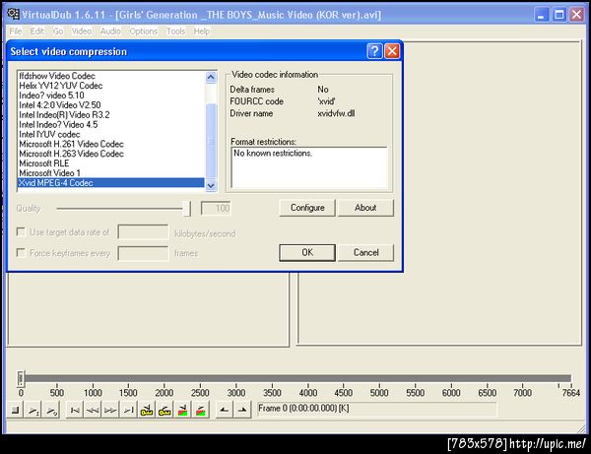Click the codec list scrollbar thumb

[211, 141]
